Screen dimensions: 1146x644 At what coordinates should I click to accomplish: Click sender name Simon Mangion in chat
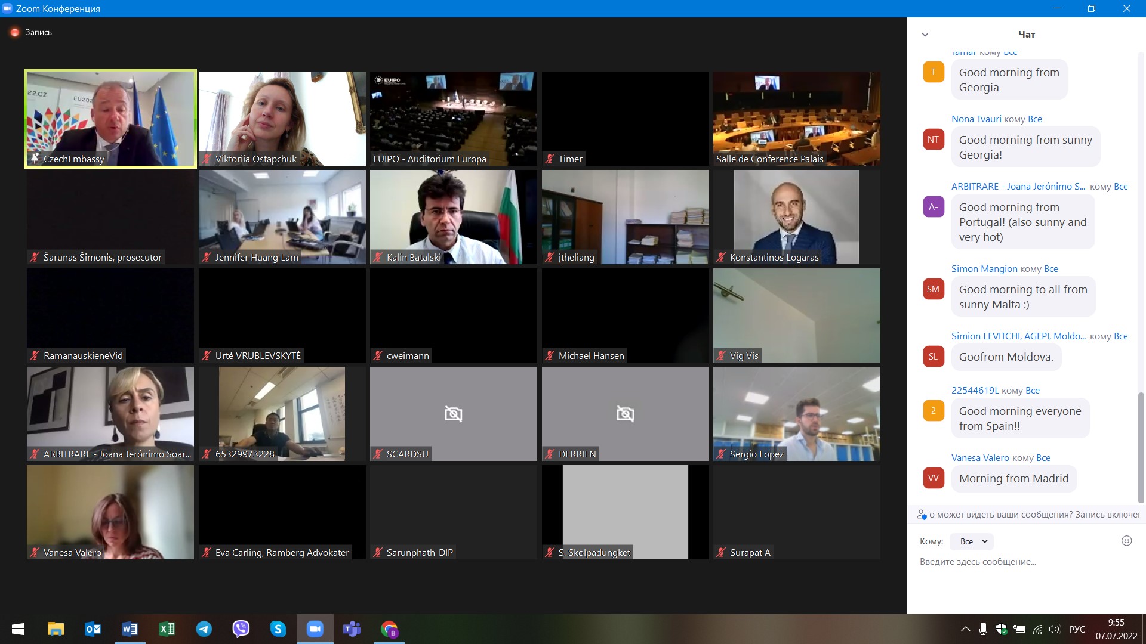point(984,269)
